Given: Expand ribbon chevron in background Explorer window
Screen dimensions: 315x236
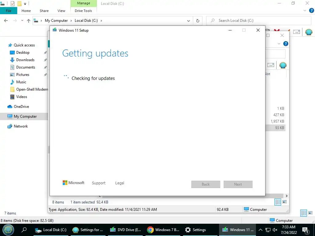Looking at the screenshot, I should (279, 44).
